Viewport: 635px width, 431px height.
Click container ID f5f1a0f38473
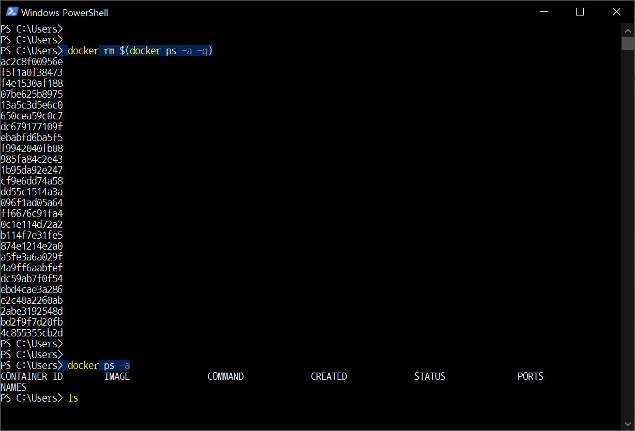click(32, 72)
